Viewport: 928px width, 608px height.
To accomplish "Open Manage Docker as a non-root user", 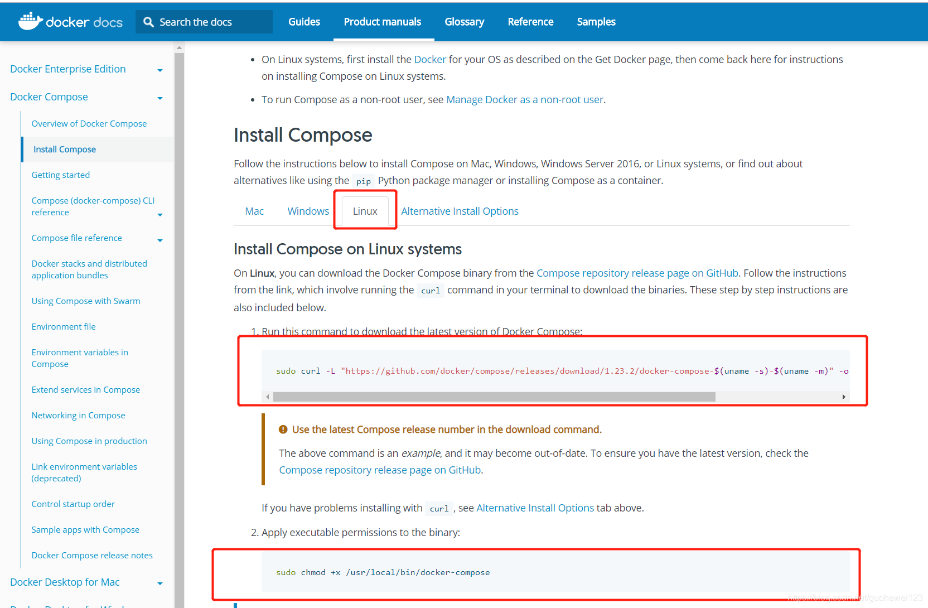I will 525,99.
